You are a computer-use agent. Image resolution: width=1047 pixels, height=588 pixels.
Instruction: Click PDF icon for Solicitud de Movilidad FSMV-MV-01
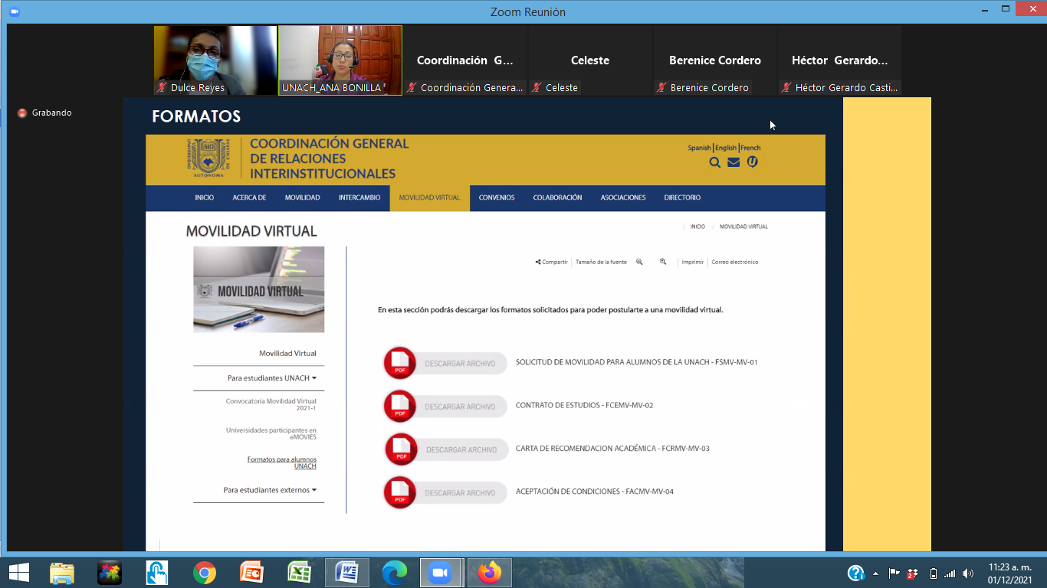[x=400, y=363]
